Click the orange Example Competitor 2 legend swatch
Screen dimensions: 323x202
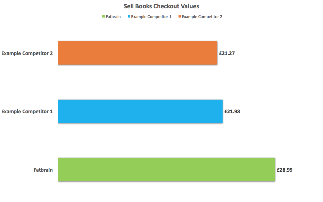(x=179, y=17)
